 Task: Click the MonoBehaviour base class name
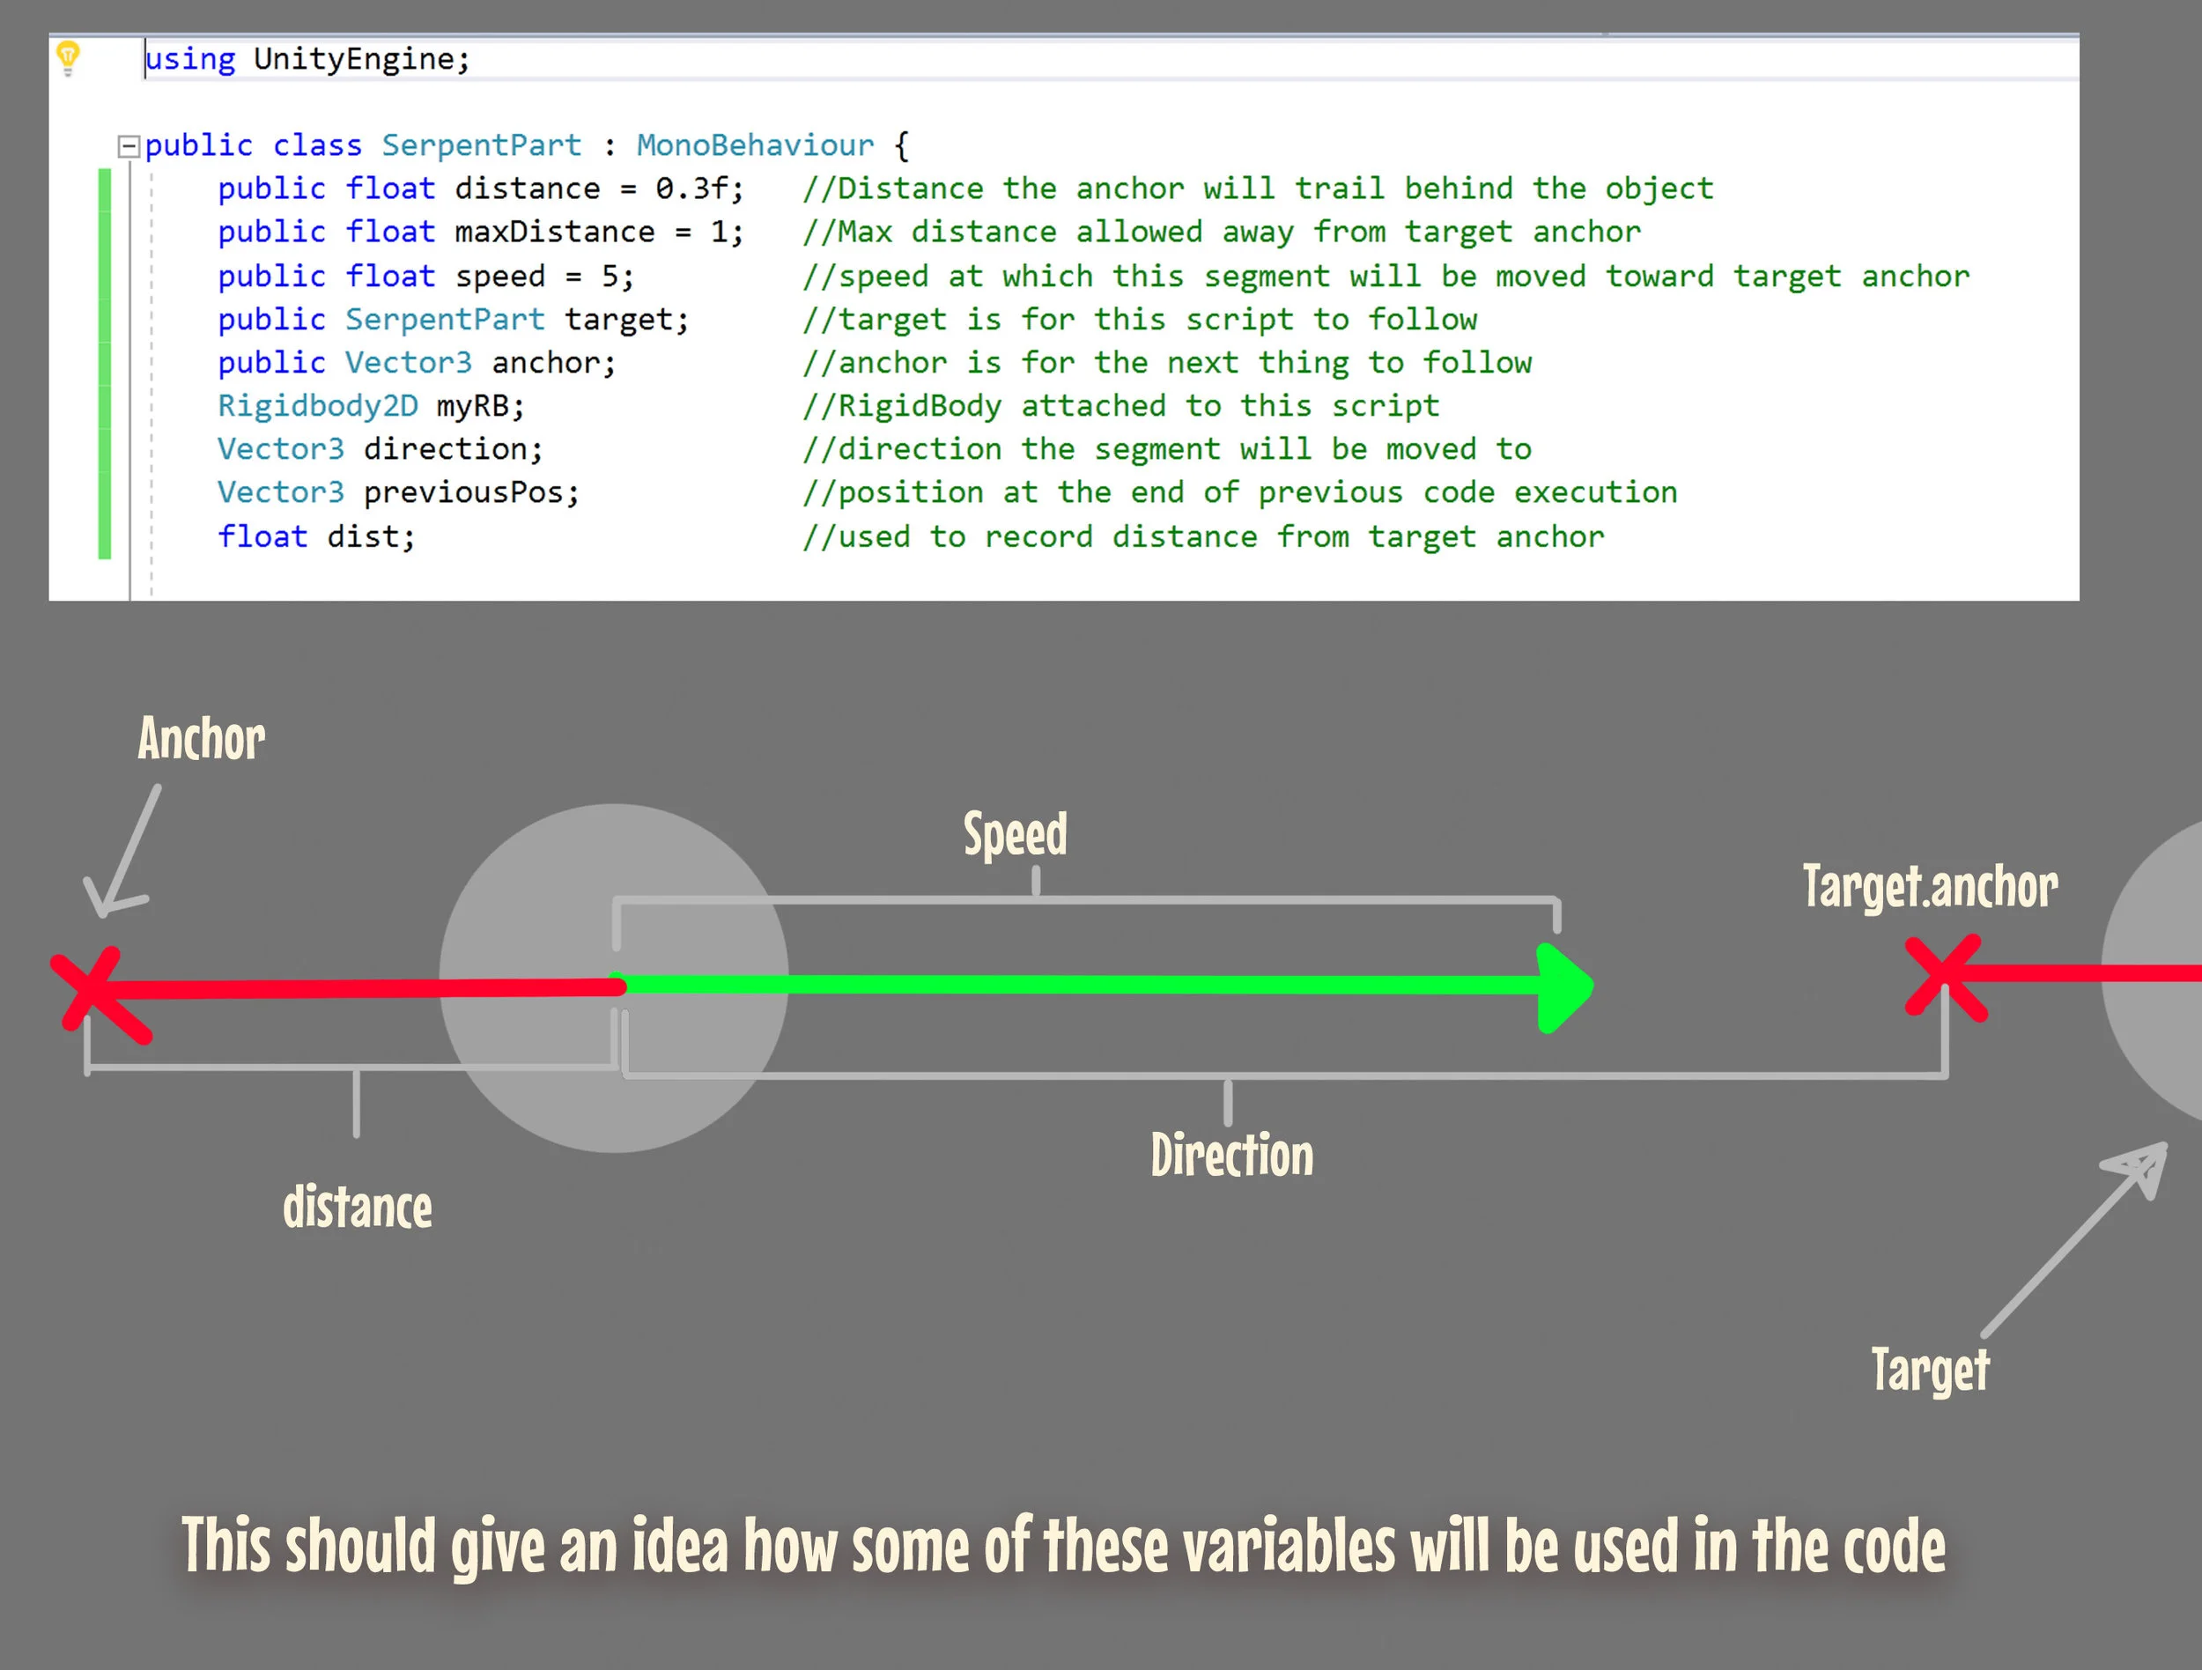(755, 145)
